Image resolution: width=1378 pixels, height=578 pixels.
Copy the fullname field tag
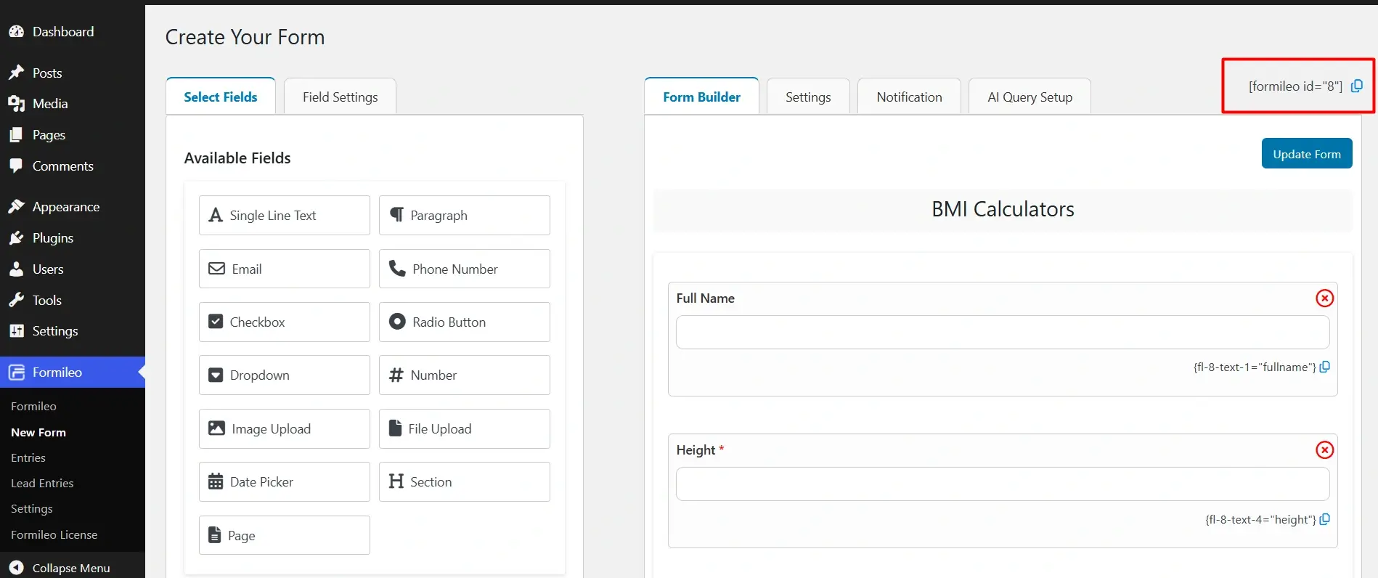pos(1325,367)
